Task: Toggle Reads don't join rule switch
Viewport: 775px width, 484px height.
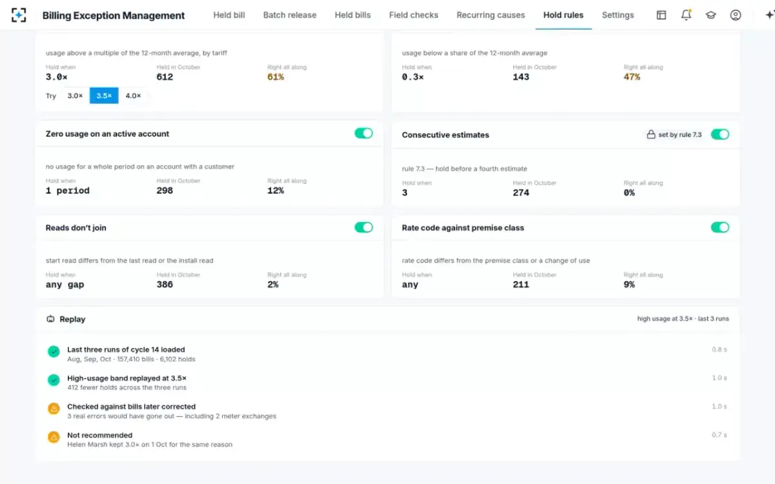Action: click(364, 227)
